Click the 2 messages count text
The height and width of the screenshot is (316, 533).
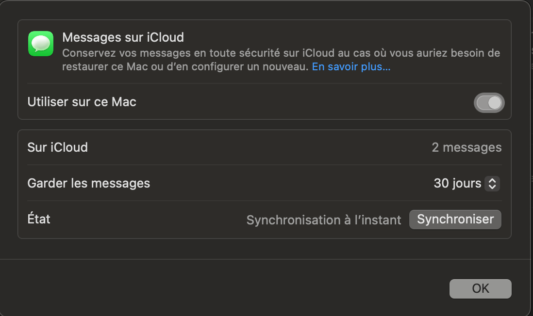pyautogui.click(x=466, y=147)
